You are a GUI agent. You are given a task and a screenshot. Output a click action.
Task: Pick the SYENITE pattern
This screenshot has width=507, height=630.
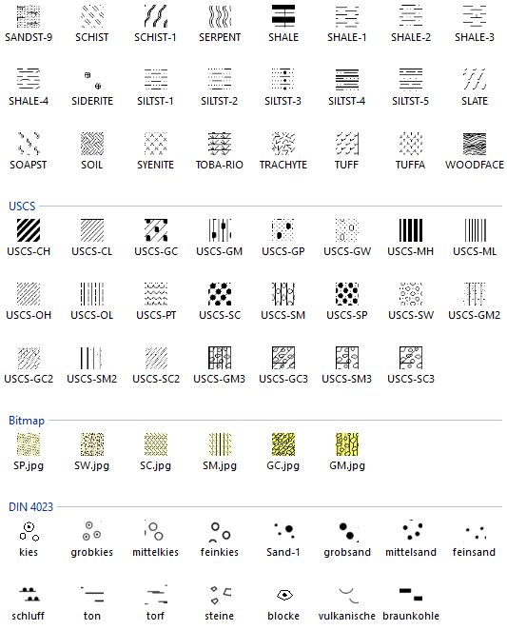156,144
